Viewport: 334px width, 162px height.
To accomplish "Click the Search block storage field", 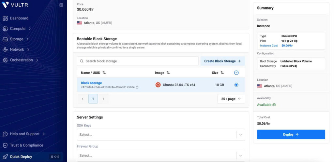I will pyautogui.click(x=138, y=61).
